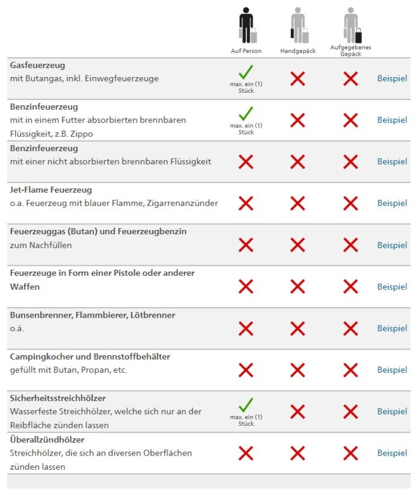The image size is (419, 498).
Task: Click the Aufgegebenes Gepäck figure icon
Action: click(x=352, y=25)
